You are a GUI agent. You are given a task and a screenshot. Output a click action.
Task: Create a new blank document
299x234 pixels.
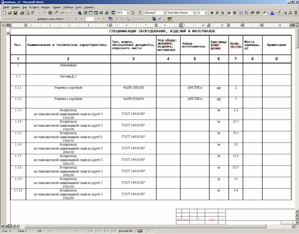pyautogui.click(x=4, y=13)
